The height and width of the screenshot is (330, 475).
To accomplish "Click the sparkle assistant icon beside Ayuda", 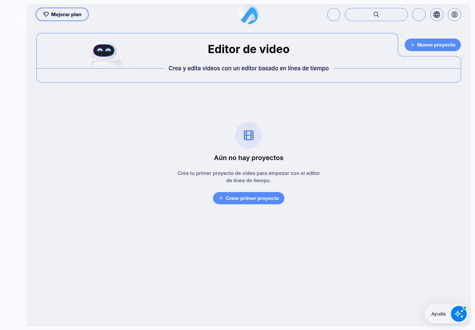I will (x=459, y=314).
